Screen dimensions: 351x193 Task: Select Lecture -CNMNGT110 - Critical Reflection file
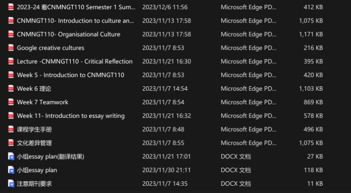(75, 61)
